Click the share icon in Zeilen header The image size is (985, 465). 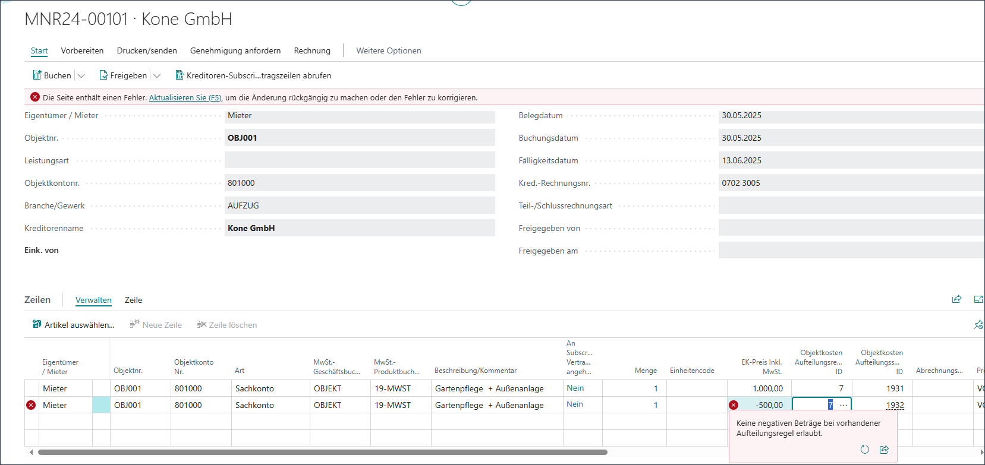(956, 299)
